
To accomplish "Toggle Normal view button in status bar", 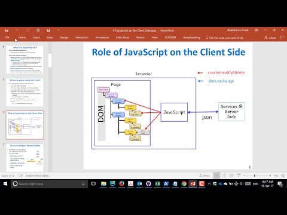I will (x=216, y=176).
